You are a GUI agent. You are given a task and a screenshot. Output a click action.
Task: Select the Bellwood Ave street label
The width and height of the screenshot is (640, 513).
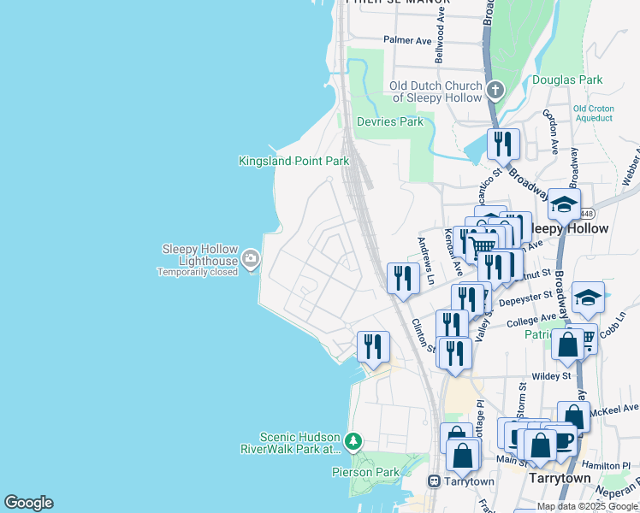440,35
